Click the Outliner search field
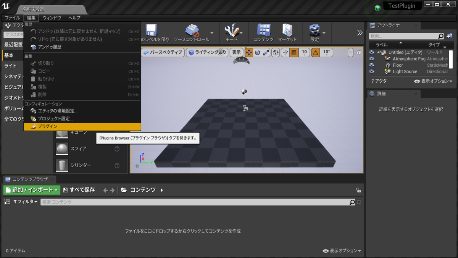The height and width of the screenshot is (258, 458). click(x=403, y=36)
